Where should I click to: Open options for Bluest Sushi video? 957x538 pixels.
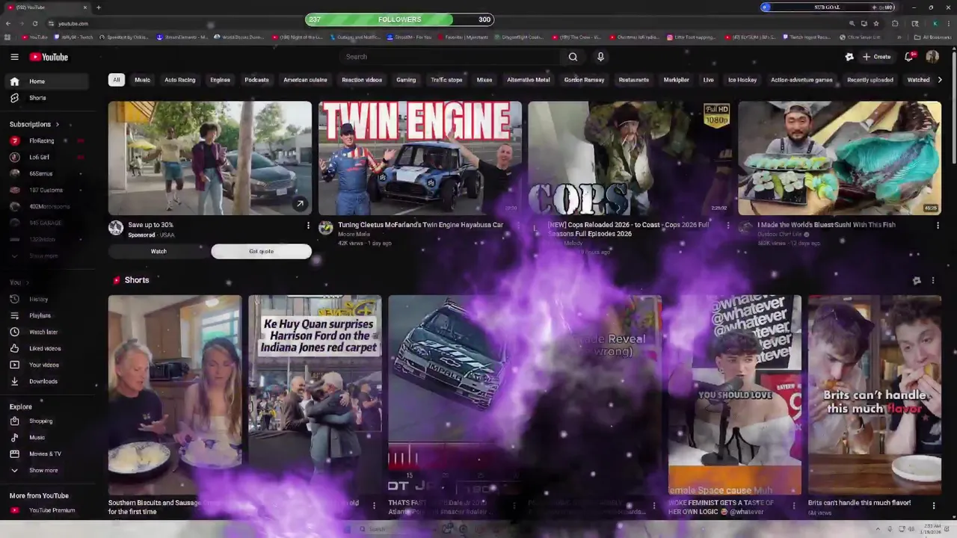938,225
